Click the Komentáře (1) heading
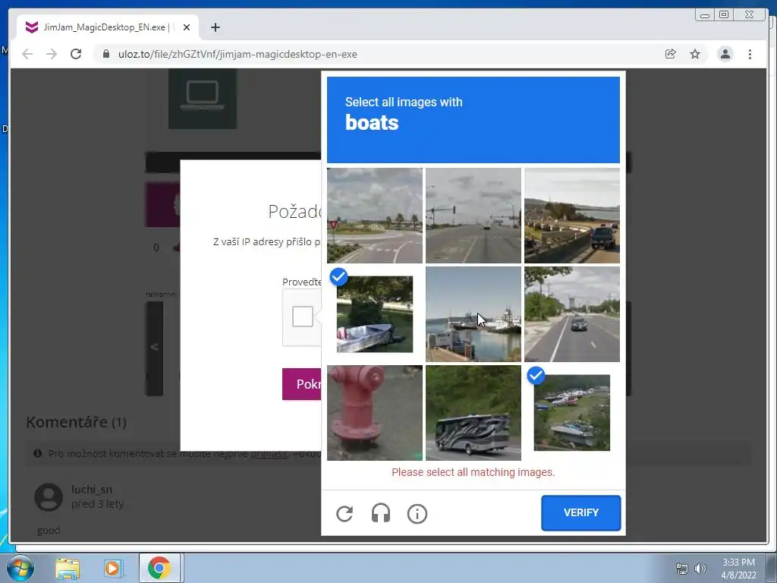Image resolution: width=777 pixels, height=583 pixels. pyautogui.click(x=77, y=422)
